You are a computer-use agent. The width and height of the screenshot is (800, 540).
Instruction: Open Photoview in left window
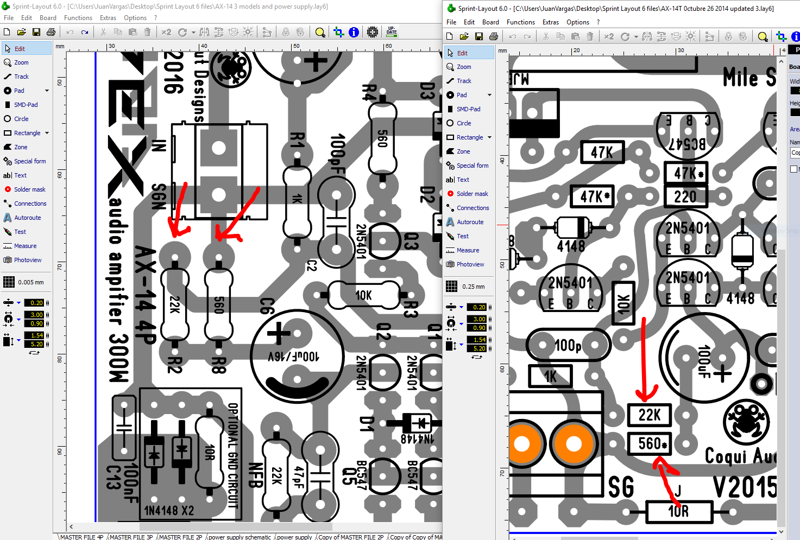(x=26, y=260)
